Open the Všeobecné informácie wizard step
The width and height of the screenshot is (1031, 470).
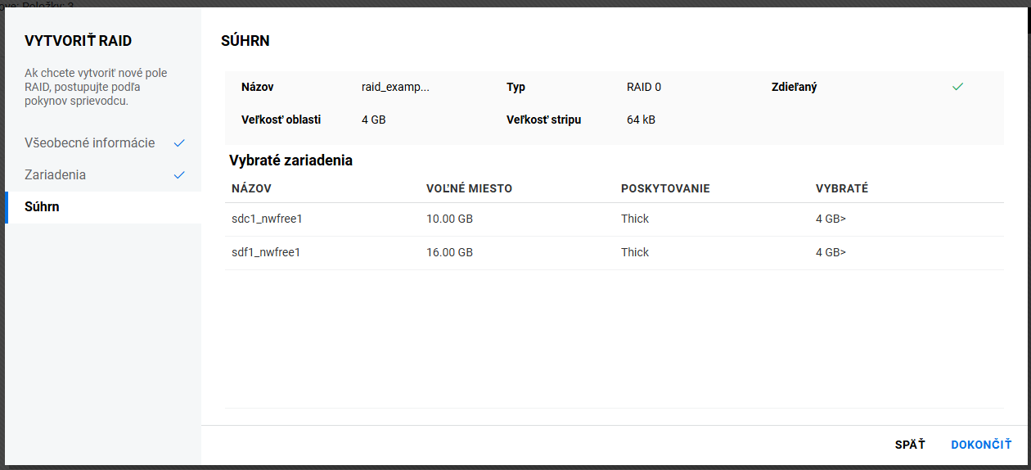click(x=90, y=143)
